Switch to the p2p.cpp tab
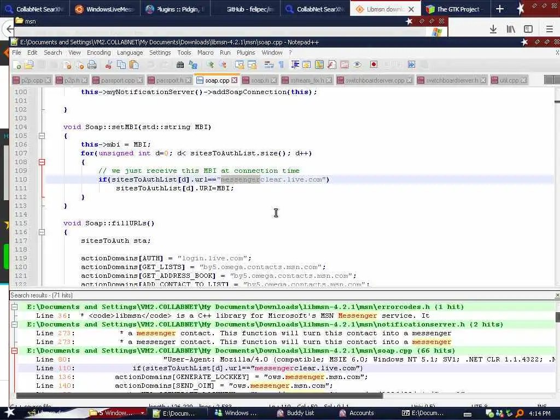Viewport: 560px width, 420px height. (32, 80)
